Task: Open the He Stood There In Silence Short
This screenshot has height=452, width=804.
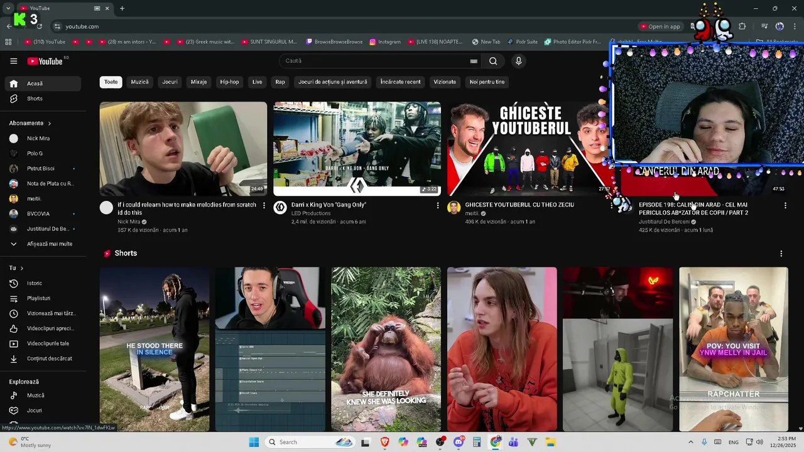Action: tap(155, 349)
